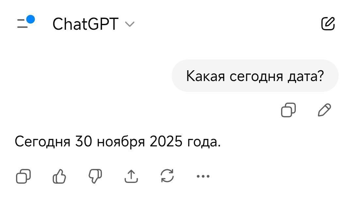Edit the user message with pencil icon

[324, 110]
